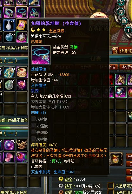Open the 任务追 quest tracker panel
This screenshot has height=194, width=132.
122,50
